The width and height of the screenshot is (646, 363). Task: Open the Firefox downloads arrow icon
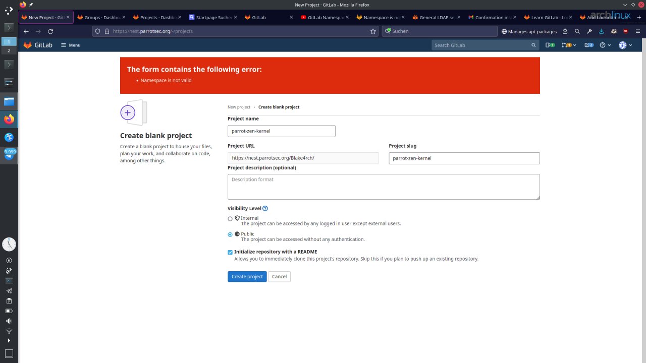602,31
